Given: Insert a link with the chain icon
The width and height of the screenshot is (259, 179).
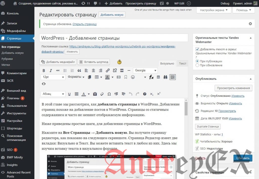Looking at the screenshot, I should tap(107, 70).
